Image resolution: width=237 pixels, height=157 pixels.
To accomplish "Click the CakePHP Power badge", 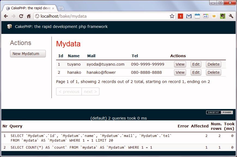I will (219, 112).
